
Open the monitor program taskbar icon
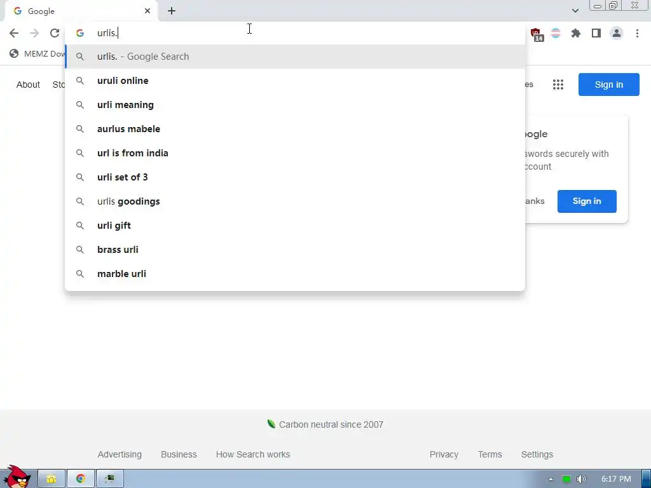click(109, 479)
